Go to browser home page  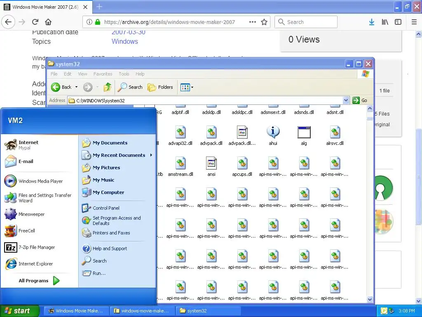pos(48,22)
